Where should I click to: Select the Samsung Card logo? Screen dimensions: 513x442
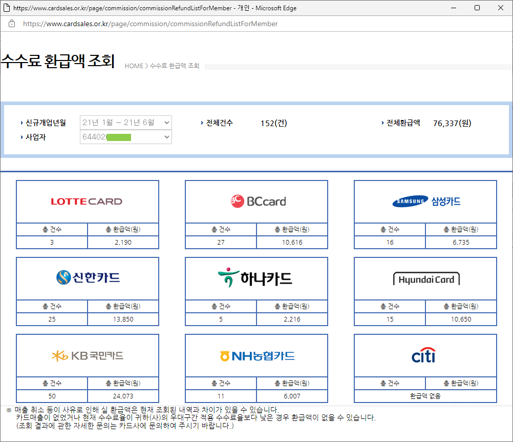pyautogui.click(x=426, y=202)
